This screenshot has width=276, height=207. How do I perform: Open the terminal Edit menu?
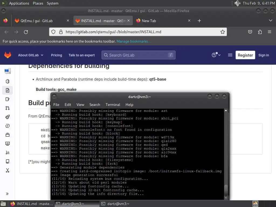(68, 105)
